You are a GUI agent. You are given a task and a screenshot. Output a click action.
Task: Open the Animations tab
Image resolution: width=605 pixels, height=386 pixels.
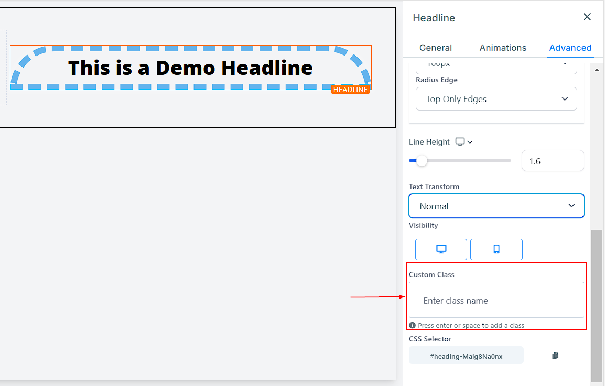pyautogui.click(x=503, y=48)
